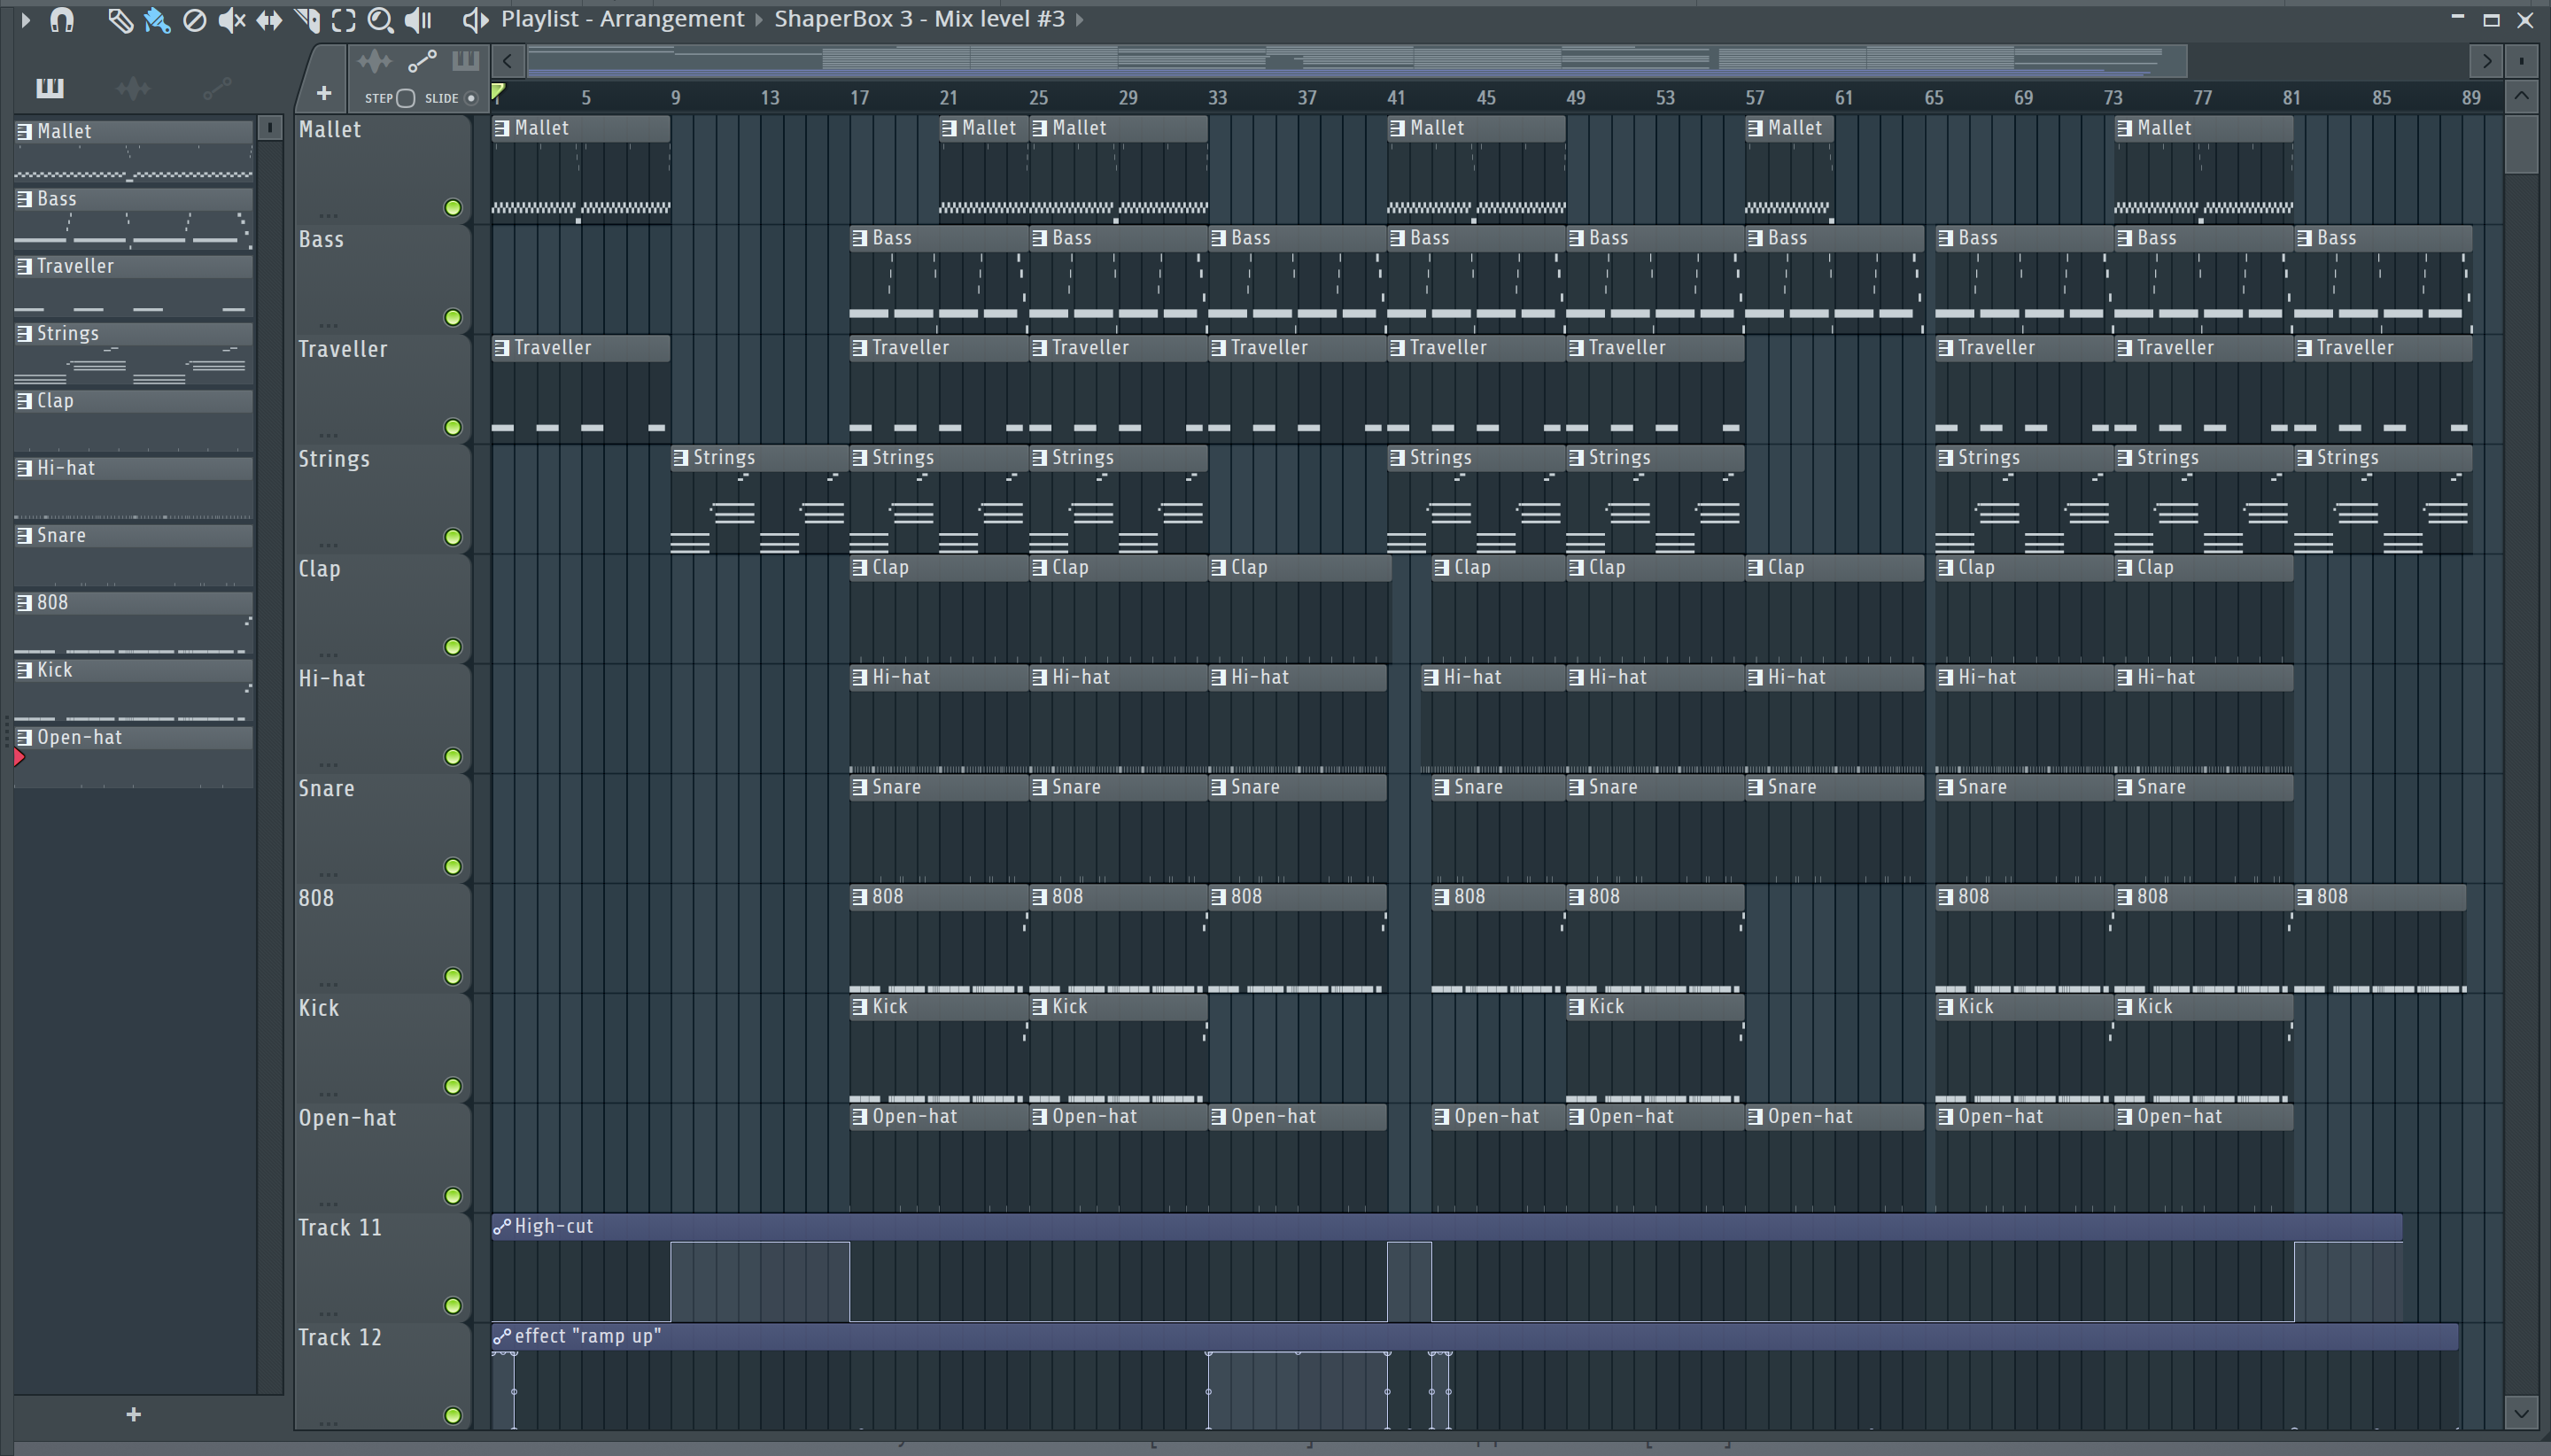Select Open-hat pattern in the picker
This screenshot has height=1456, width=2551.
(x=133, y=758)
